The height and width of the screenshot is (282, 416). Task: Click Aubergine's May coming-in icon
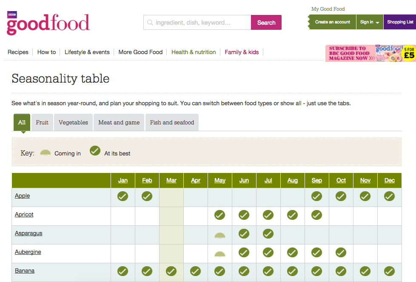coord(219,254)
